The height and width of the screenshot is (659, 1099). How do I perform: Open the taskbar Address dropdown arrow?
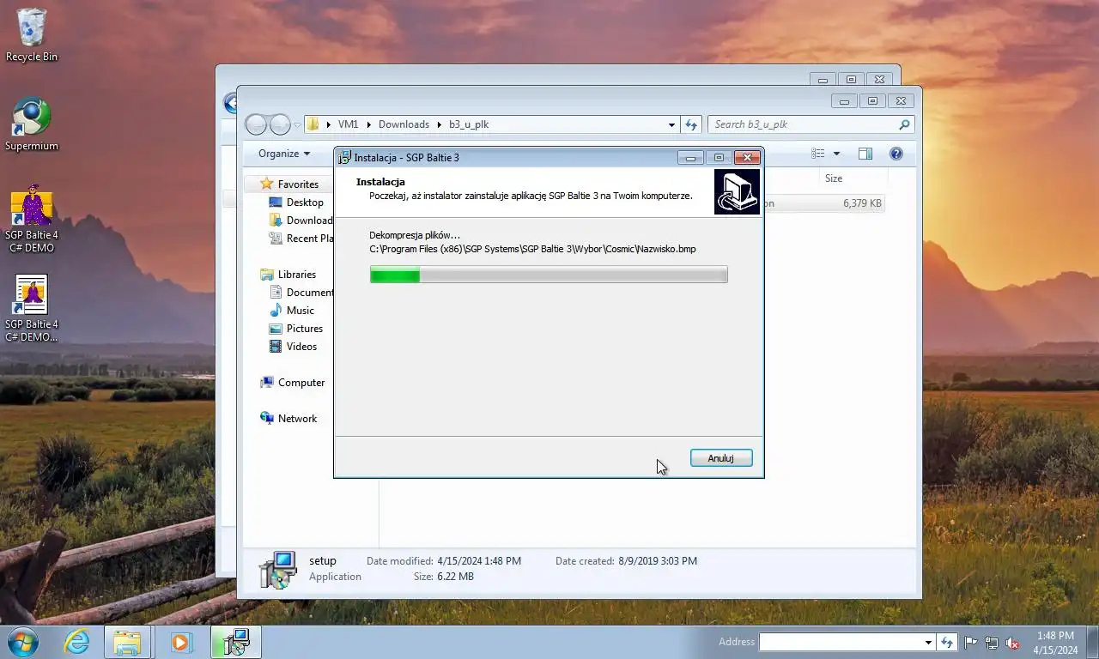(x=928, y=642)
